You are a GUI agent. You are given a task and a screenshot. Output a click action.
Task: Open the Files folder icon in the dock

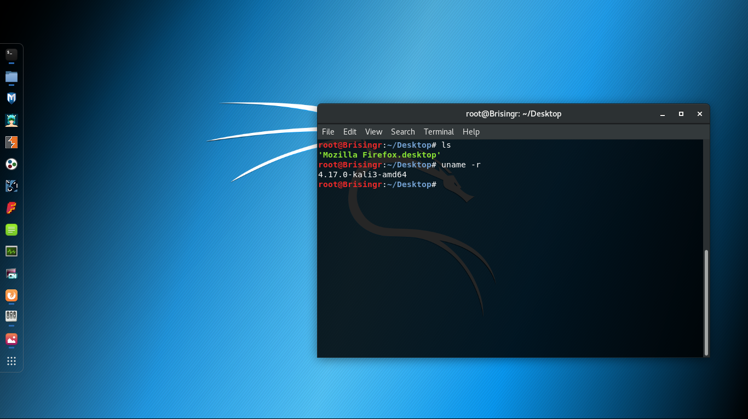pos(11,77)
